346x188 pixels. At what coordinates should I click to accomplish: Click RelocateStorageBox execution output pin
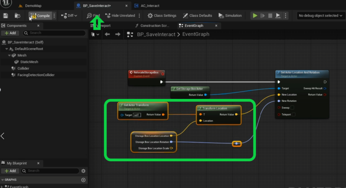[x=161, y=82]
